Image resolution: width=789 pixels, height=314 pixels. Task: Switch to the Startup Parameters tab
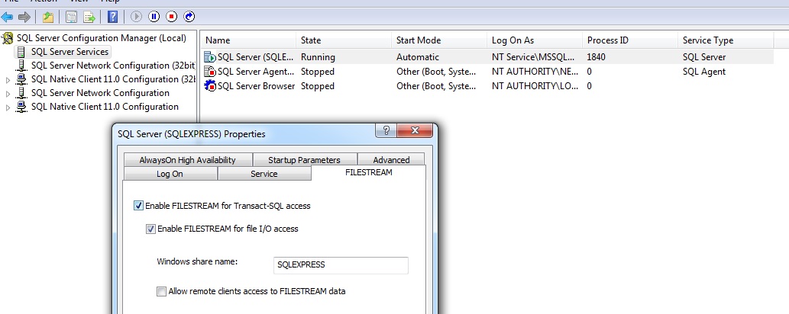[x=305, y=160]
